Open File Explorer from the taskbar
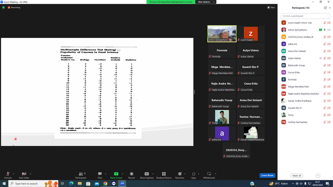The image size is (333, 187). 80,183
